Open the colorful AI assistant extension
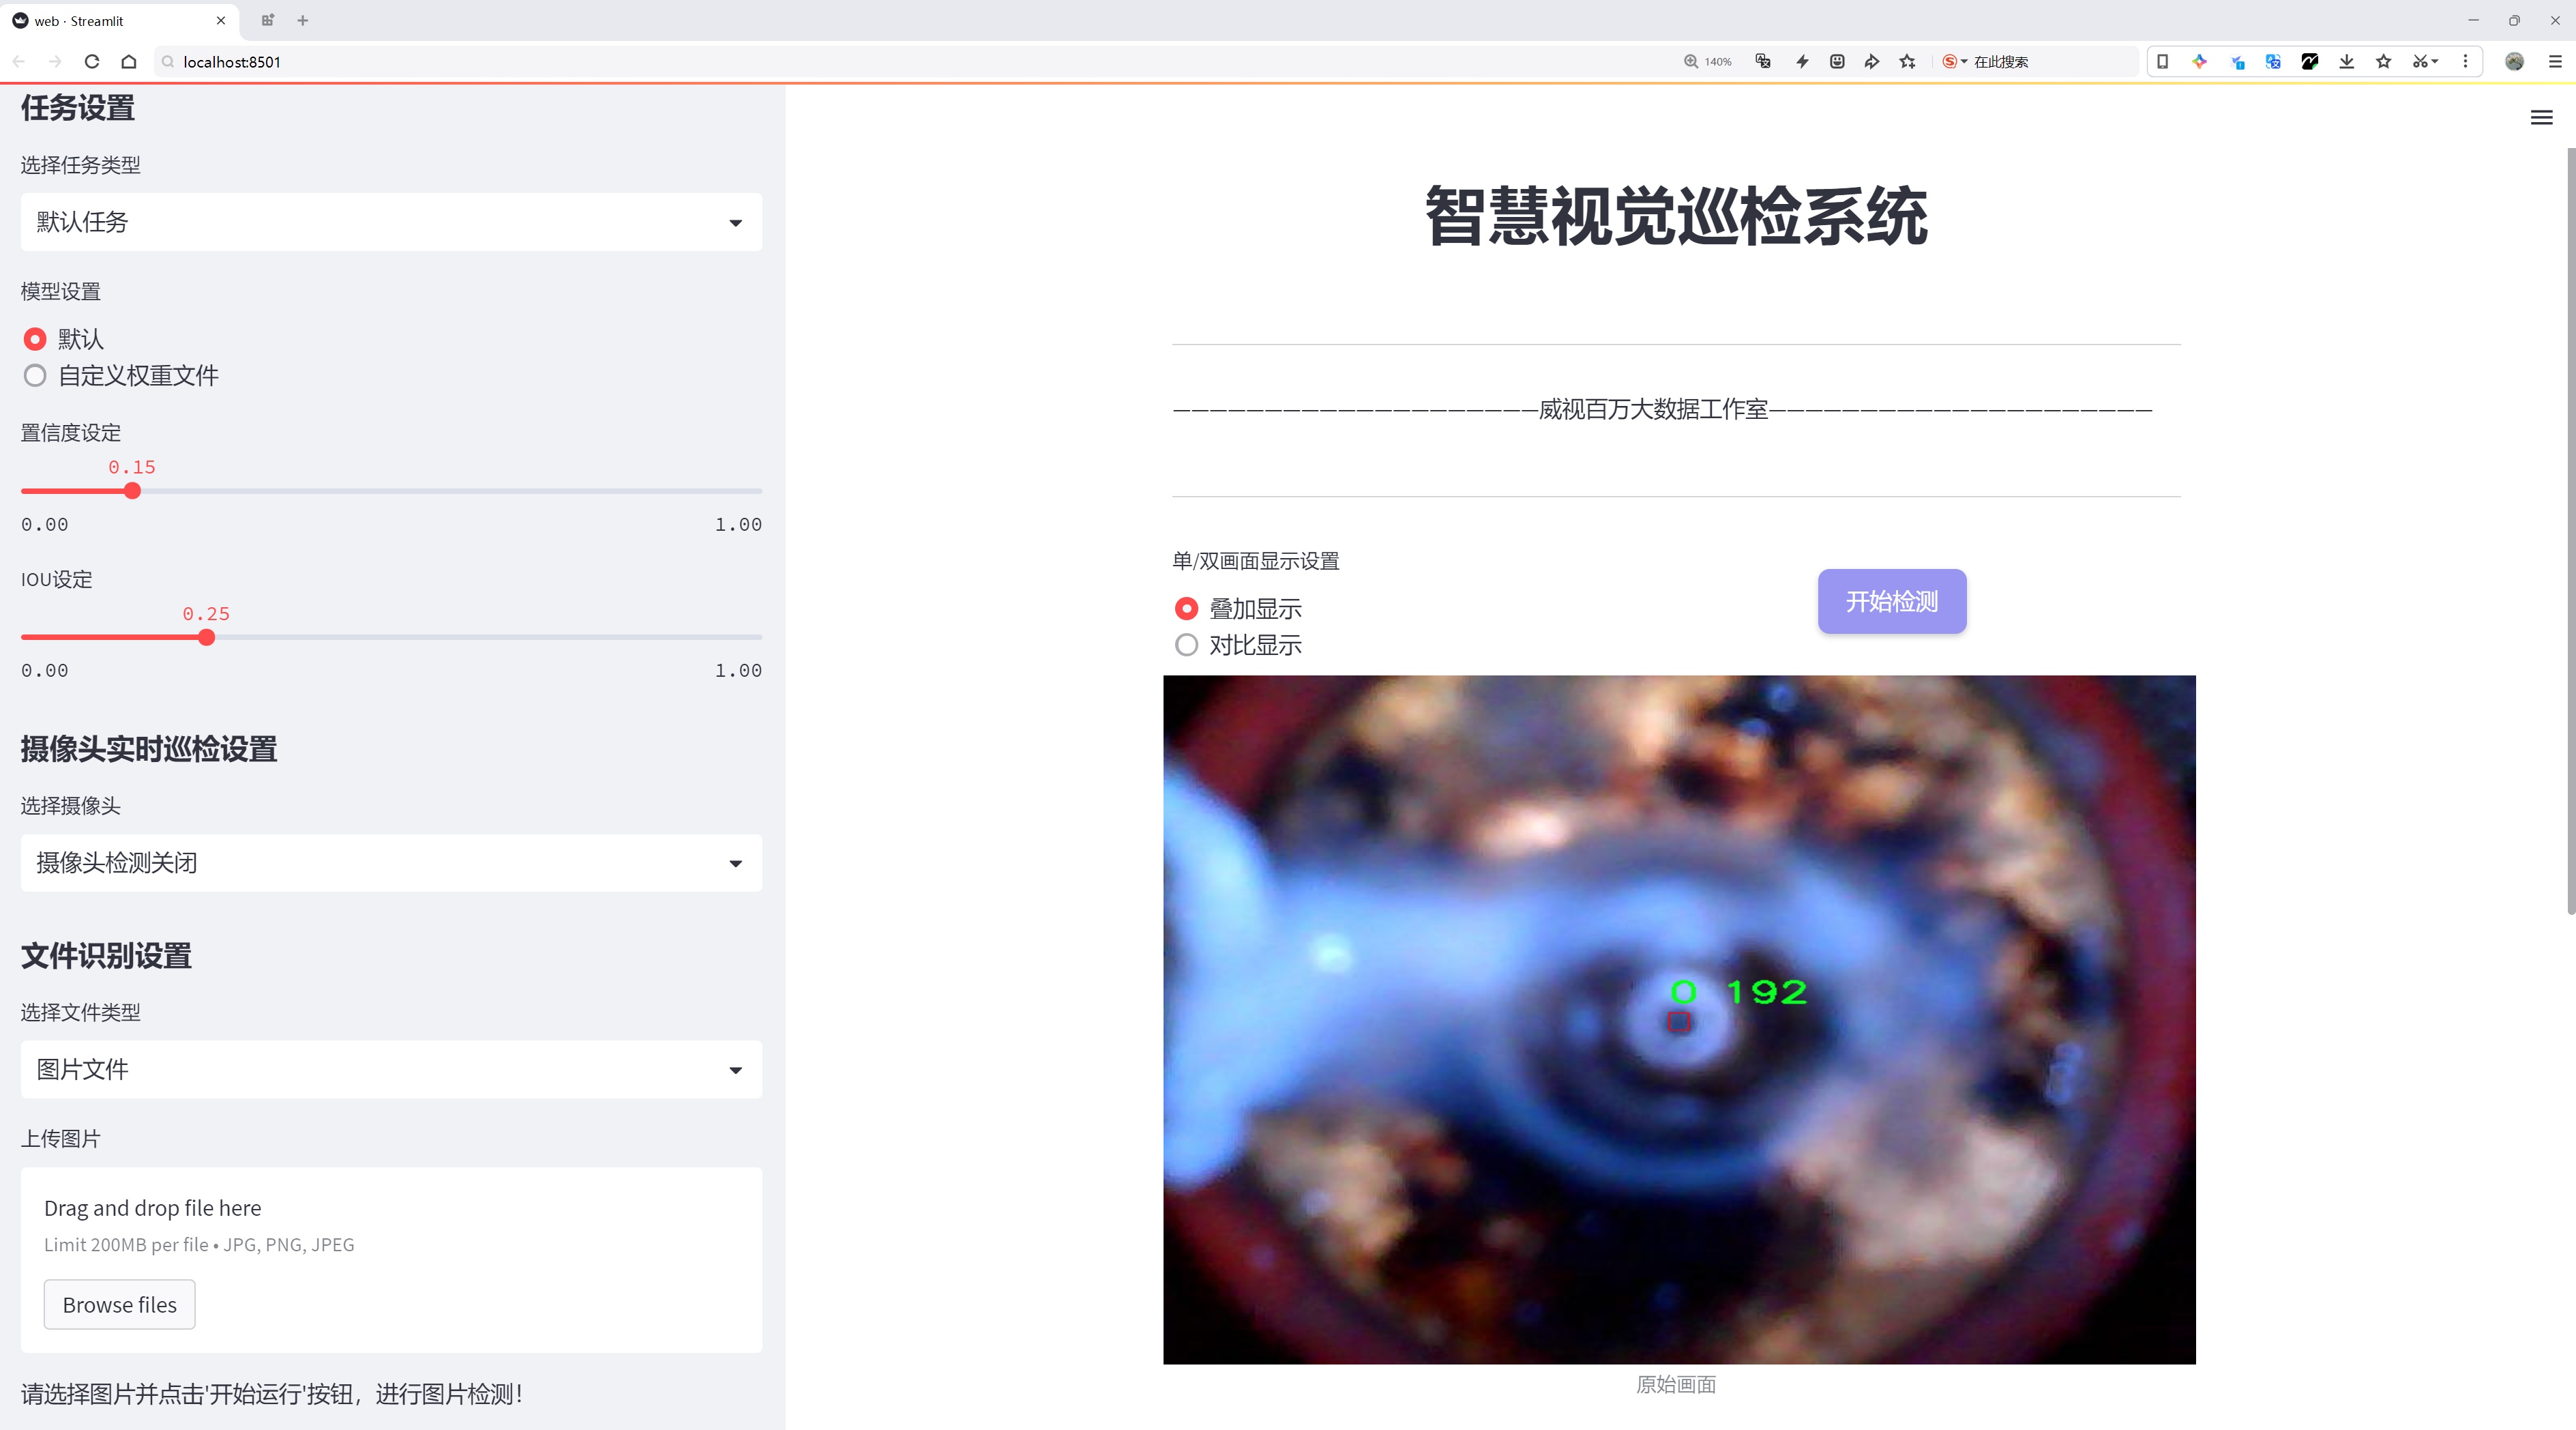The image size is (2576, 1430). point(2199,61)
